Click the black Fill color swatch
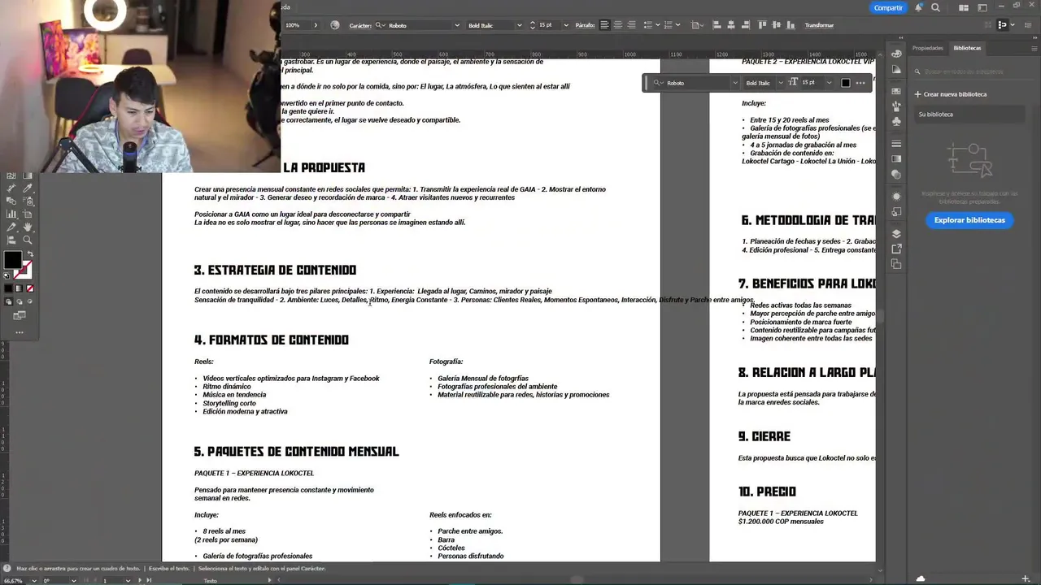1041x585 pixels. coord(13,259)
